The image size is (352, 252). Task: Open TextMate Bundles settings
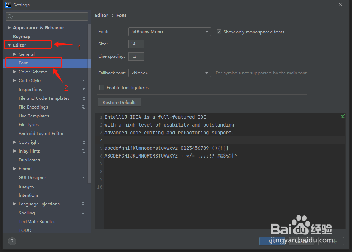37,221
